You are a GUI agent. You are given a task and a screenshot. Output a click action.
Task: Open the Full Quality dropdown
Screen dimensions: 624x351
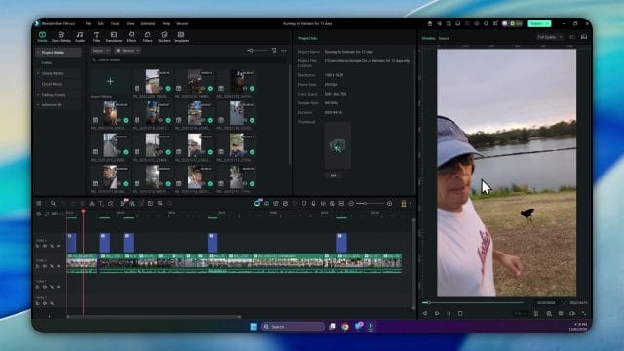550,37
